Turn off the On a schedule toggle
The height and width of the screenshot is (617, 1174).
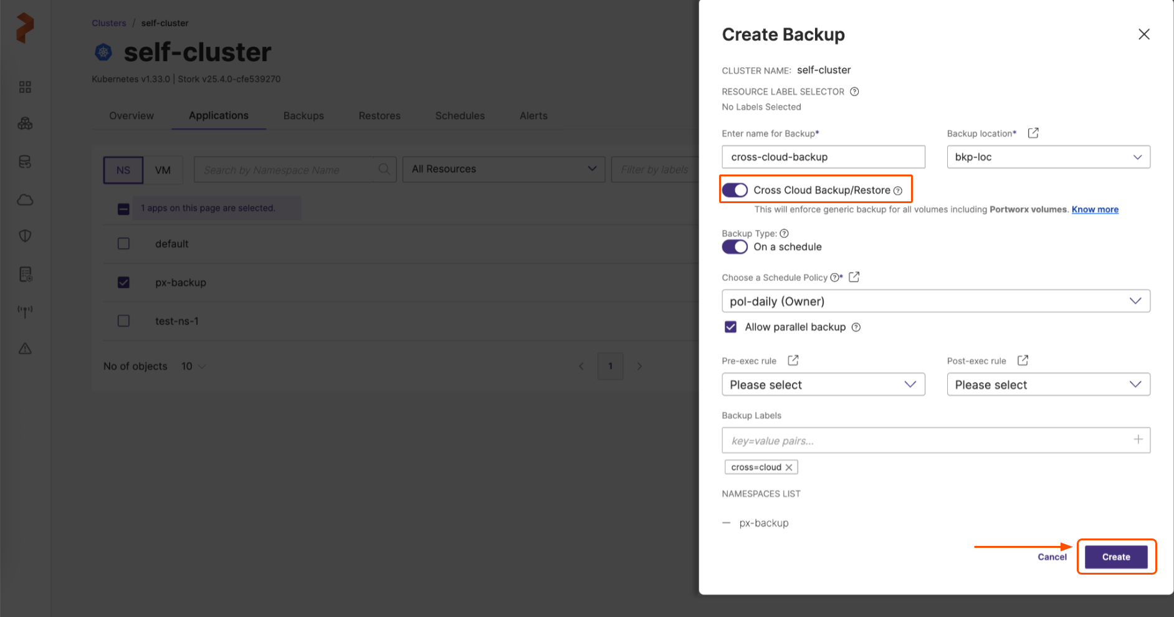click(x=735, y=247)
